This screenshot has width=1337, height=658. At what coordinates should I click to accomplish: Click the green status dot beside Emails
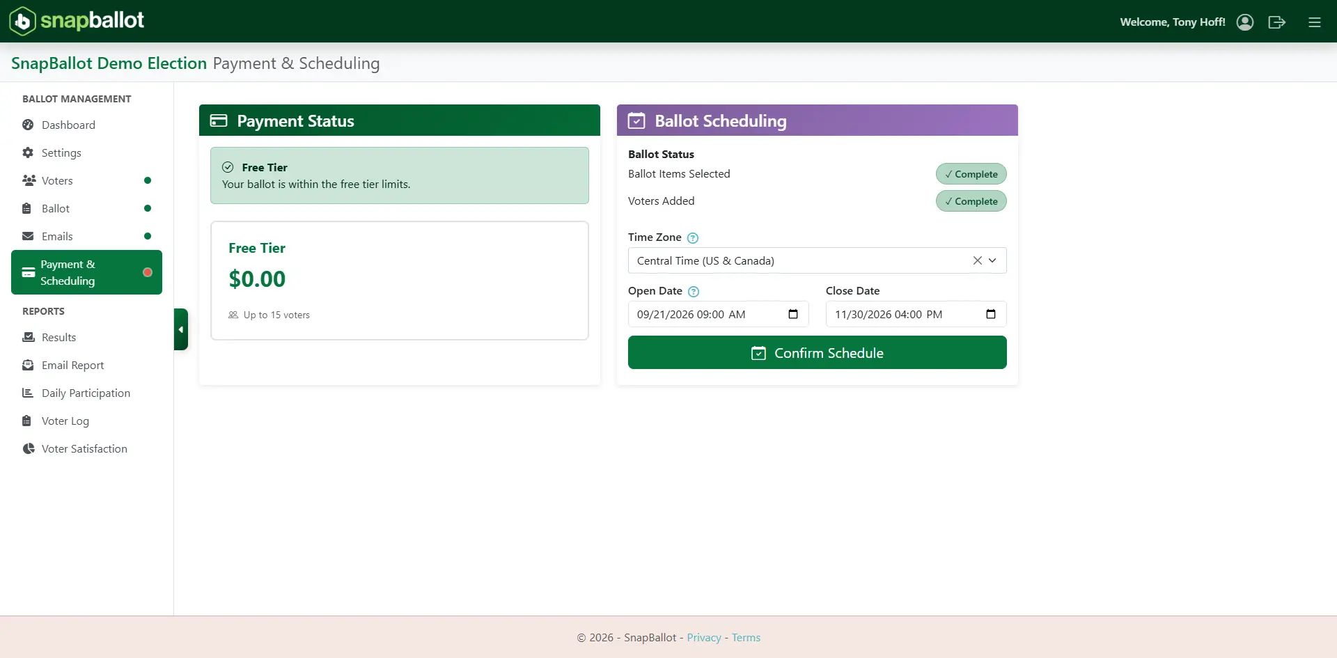(x=148, y=236)
